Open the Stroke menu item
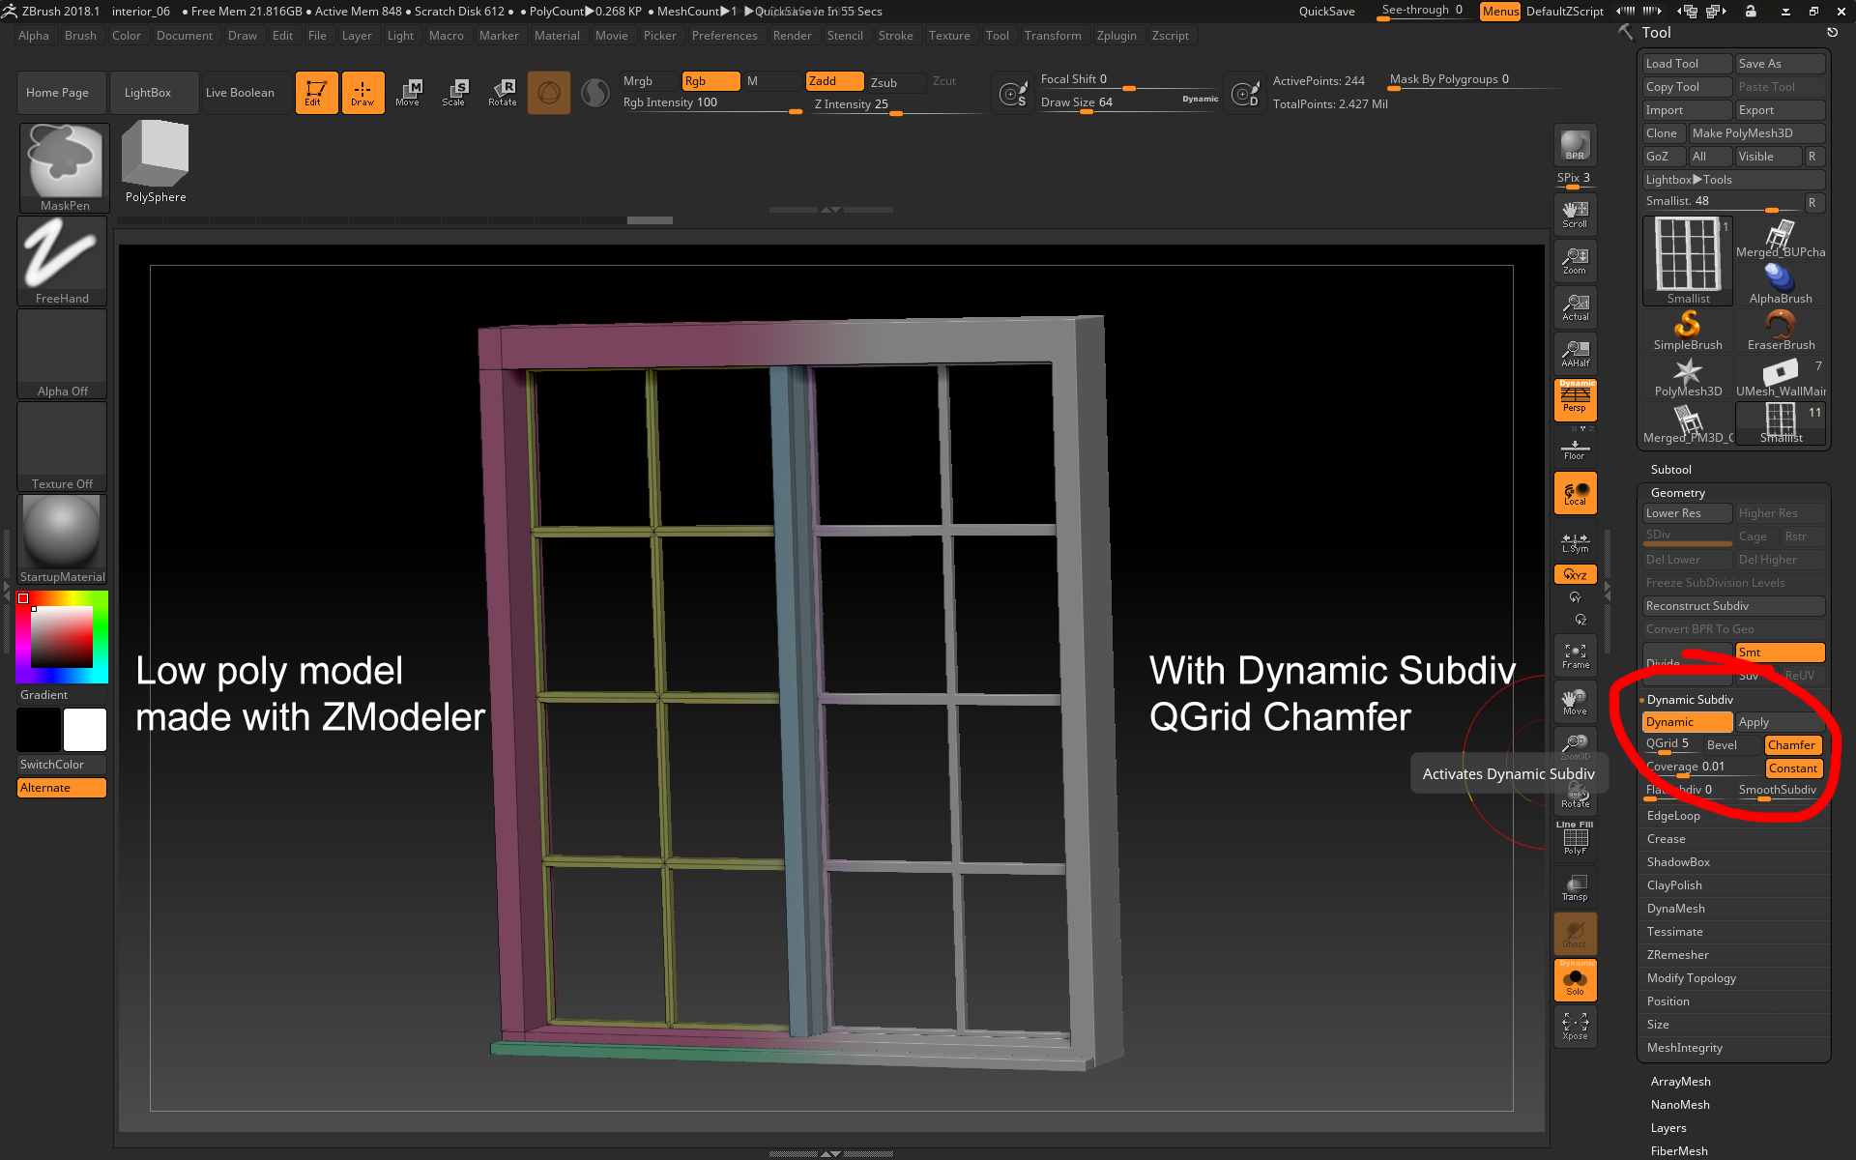Screen dimensions: 1856x1160 891,35
